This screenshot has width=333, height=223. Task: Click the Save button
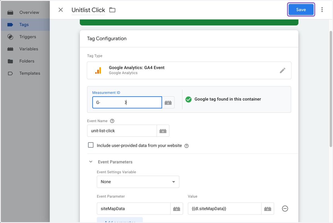pos(301,10)
